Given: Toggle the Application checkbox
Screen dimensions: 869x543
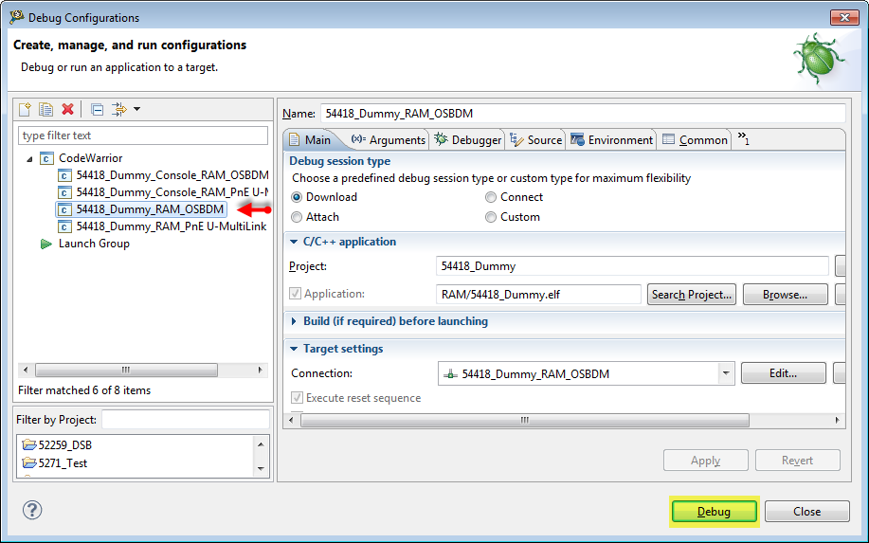Looking at the screenshot, I should coord(296,294).
